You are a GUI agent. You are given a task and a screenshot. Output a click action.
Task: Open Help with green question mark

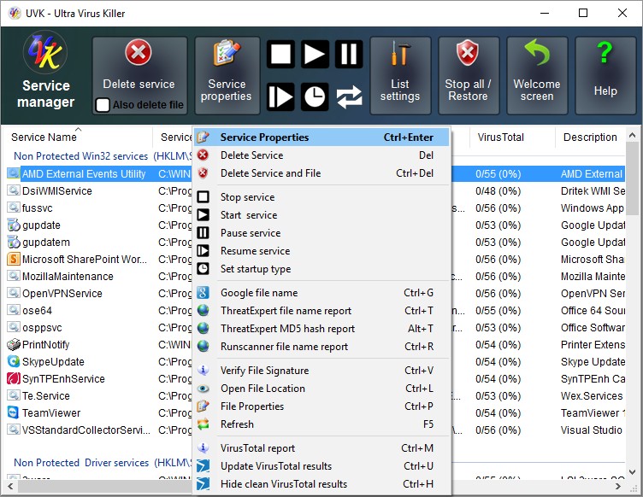point(605,75)
